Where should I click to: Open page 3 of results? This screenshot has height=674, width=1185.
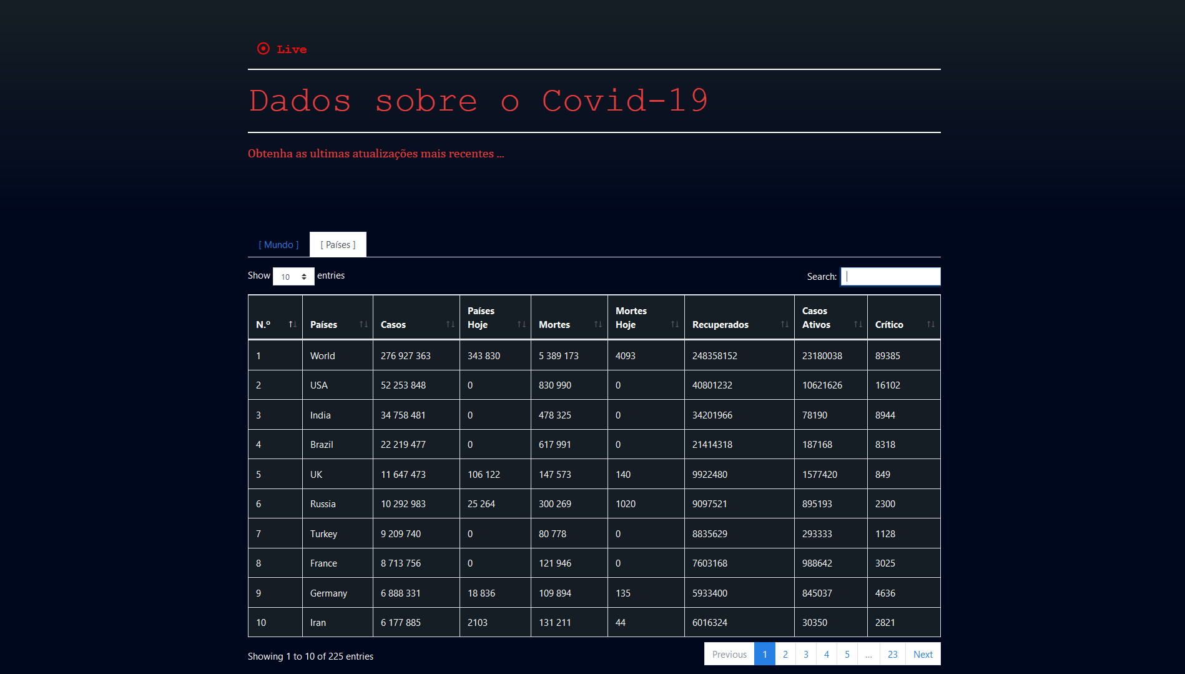click(805, 654)
